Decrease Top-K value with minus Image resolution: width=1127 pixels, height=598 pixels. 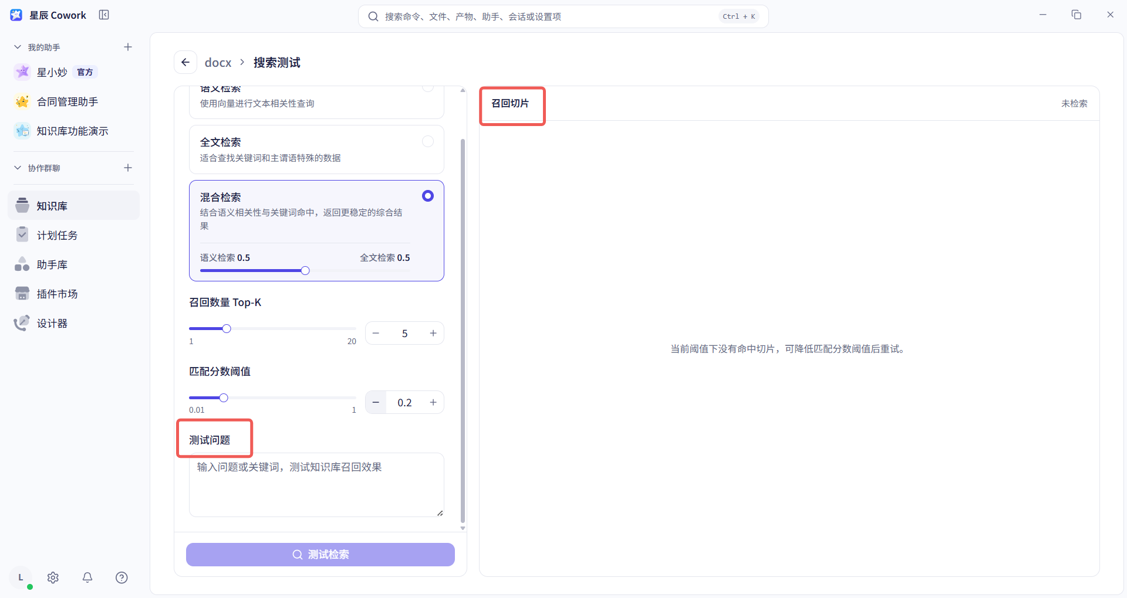(x=376, y=333)
